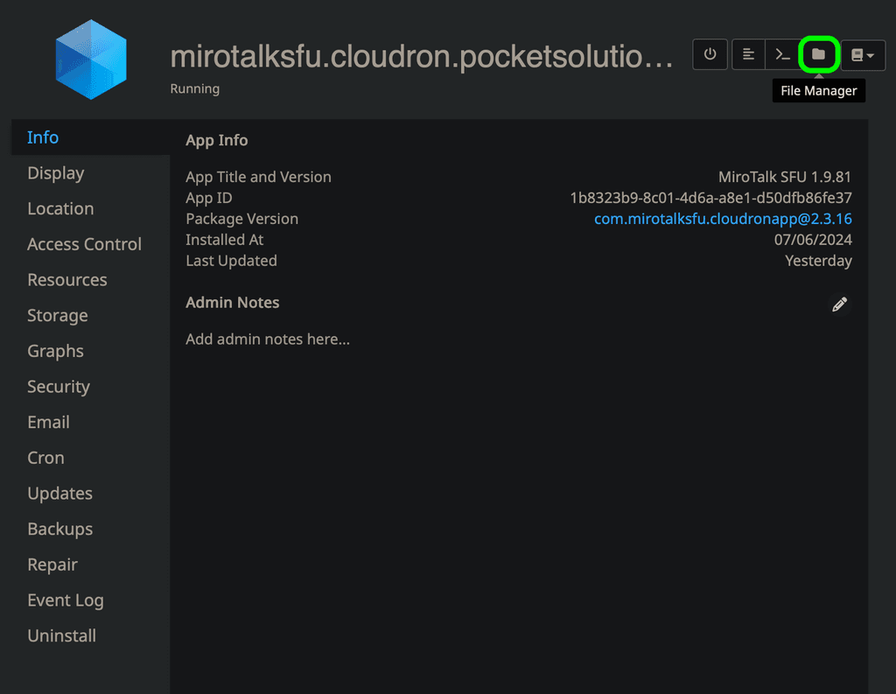
Task: Open the Resources section
Action: coord(67,280)
